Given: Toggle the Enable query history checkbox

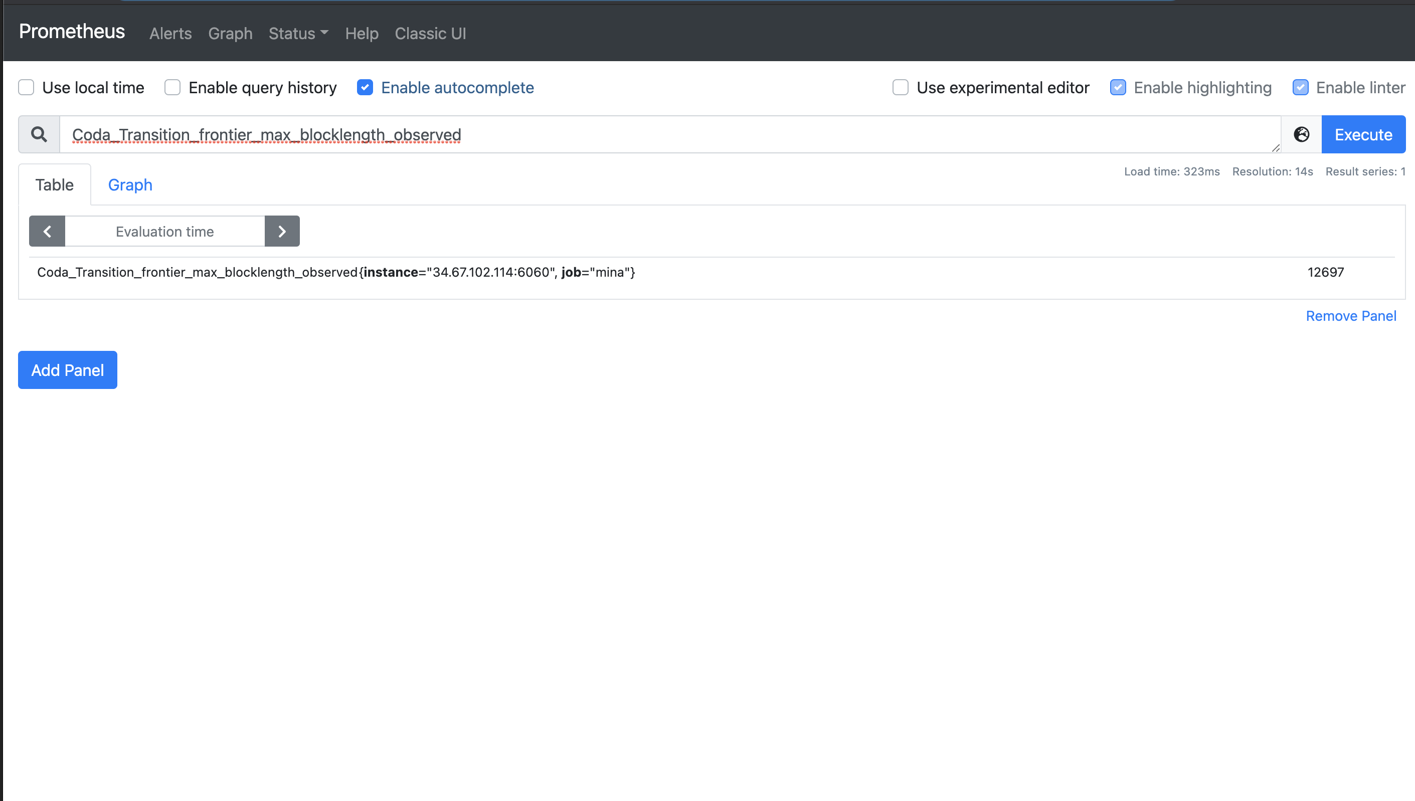Looking at the screenshot, I should 173,88.
